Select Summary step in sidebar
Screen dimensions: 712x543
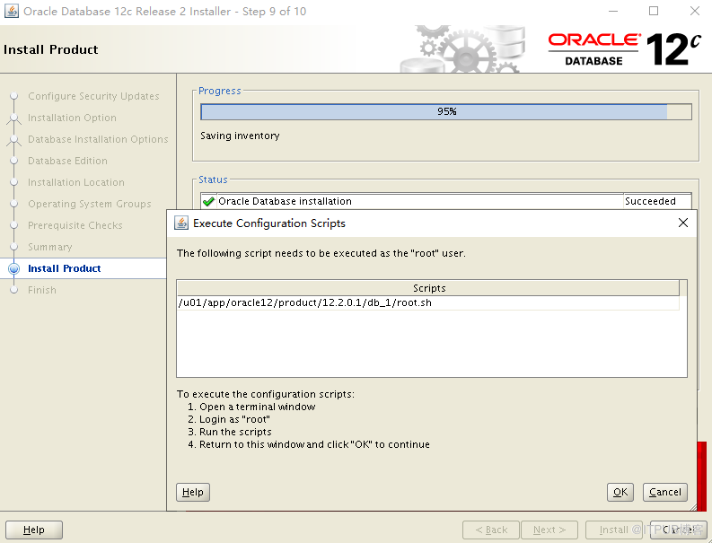click(x=50, y=247)
